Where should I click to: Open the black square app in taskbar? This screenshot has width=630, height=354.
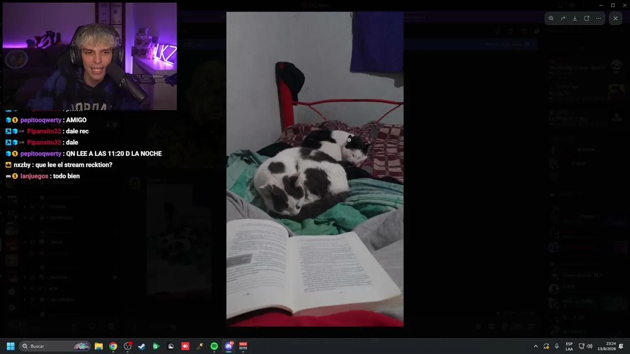[x=171, y=346]
